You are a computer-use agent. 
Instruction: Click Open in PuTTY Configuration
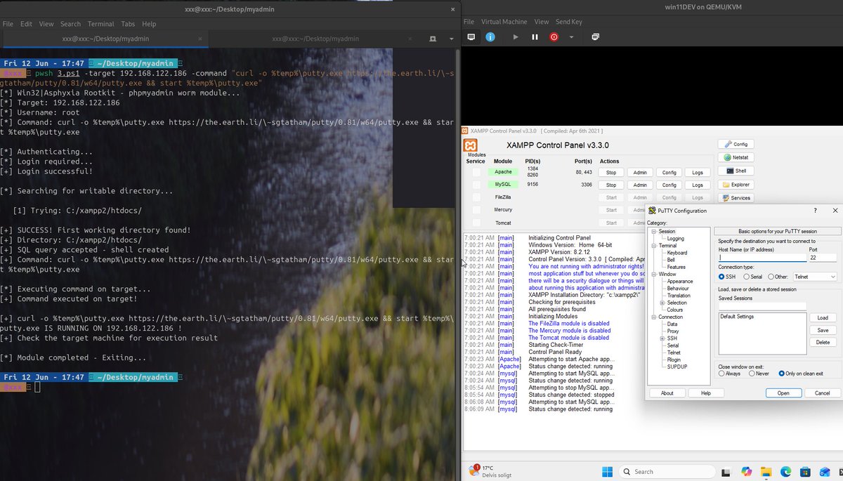tap(783, 393)
